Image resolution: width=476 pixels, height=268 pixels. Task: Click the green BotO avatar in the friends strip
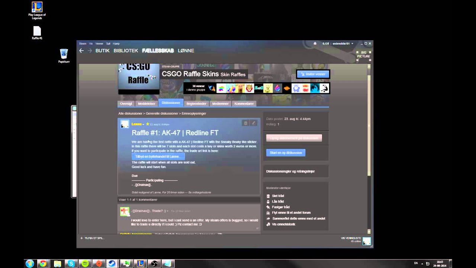[x=258, y=88]
